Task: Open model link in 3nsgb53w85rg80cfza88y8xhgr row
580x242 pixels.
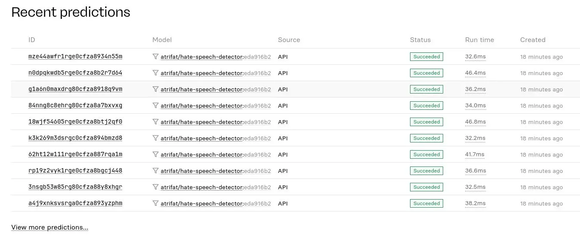Action: click(202, 187)
